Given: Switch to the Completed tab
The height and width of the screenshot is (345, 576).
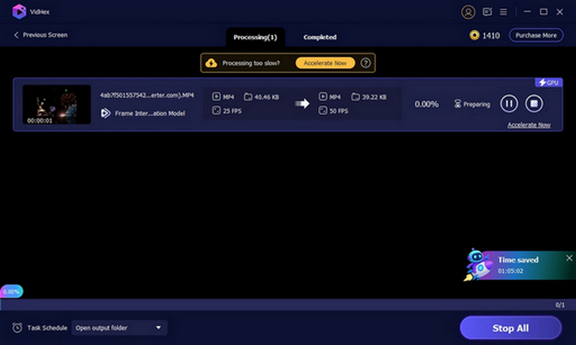Looking at the screenshot, I should point(320,37).
